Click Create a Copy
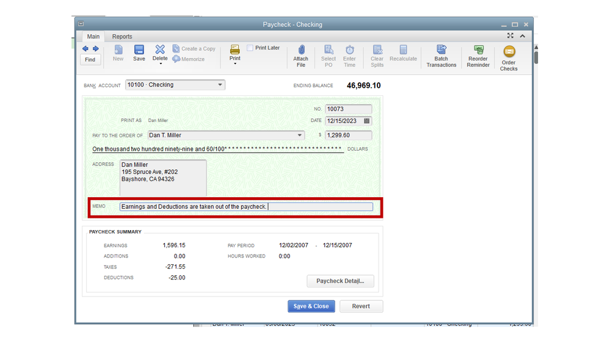 (x=194, y=49)
